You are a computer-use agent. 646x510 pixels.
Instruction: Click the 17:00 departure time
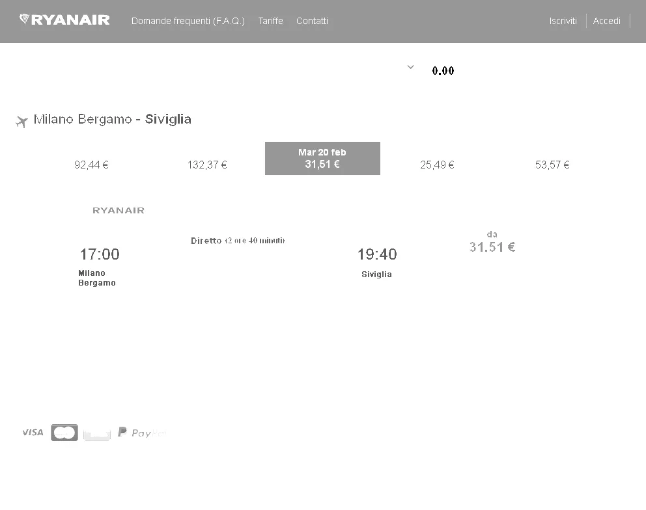pyautogui.click(x=100, y=254)
